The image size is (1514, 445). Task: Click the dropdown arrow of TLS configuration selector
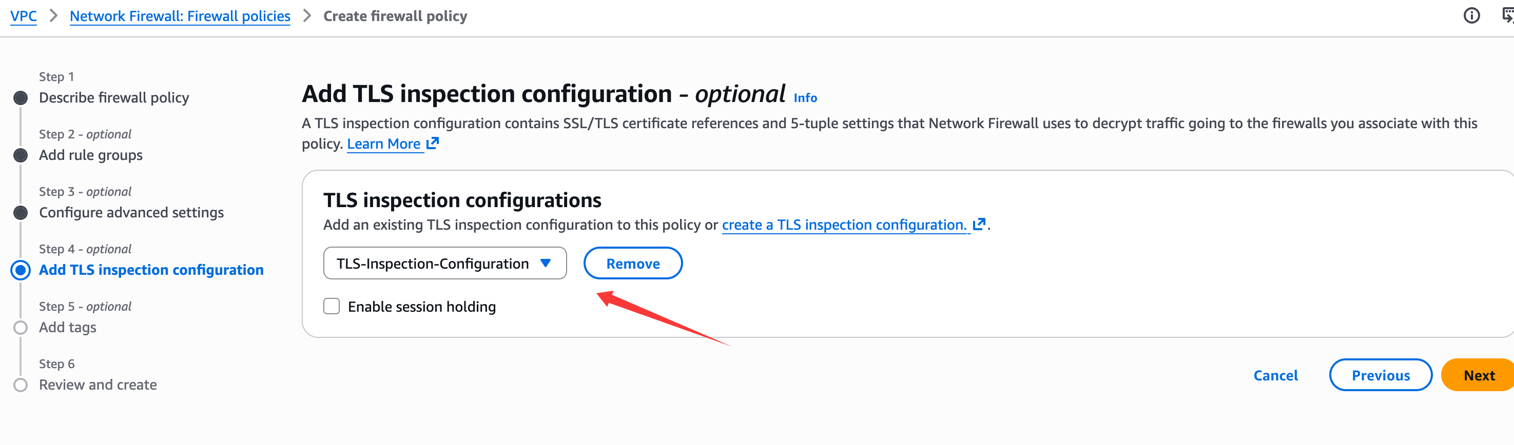[546, 263]
